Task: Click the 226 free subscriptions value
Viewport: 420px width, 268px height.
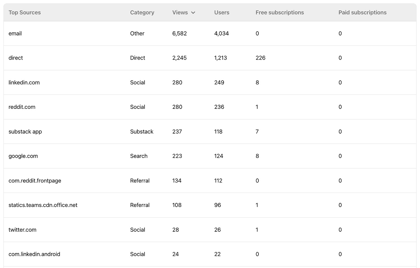Action: [x=260, y=58]
